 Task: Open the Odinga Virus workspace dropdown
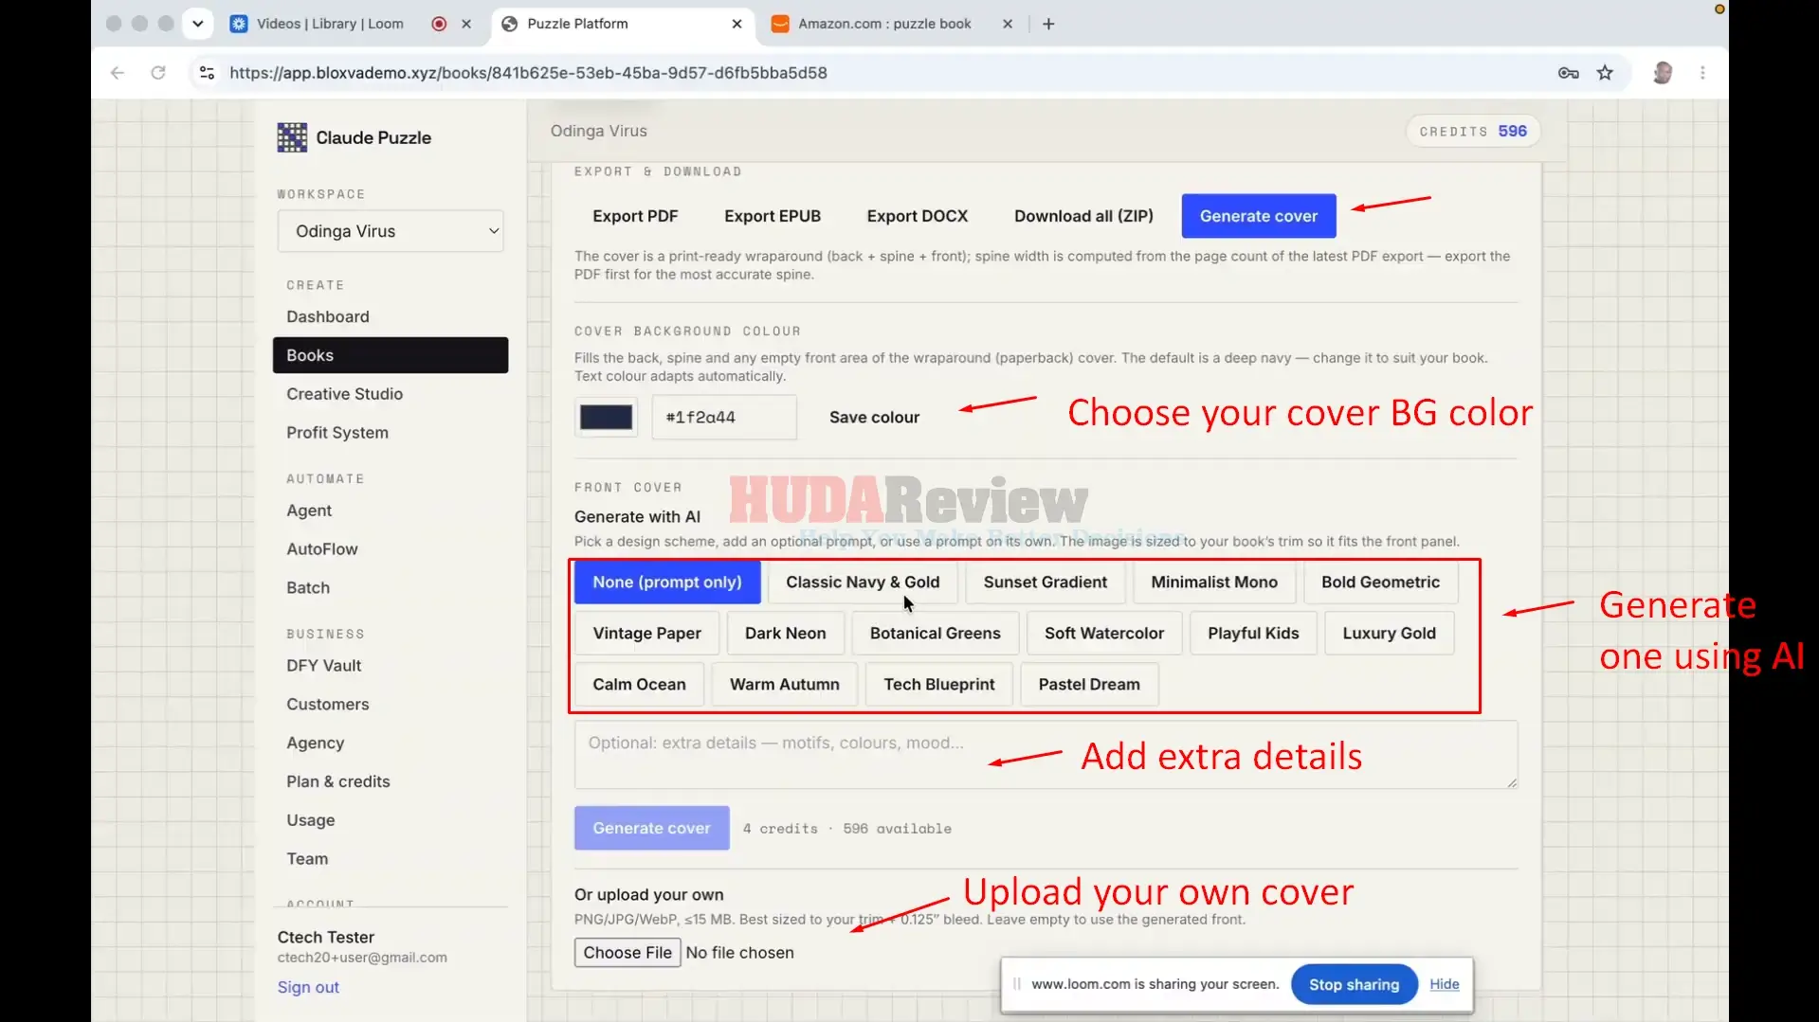tap(391, 231)
